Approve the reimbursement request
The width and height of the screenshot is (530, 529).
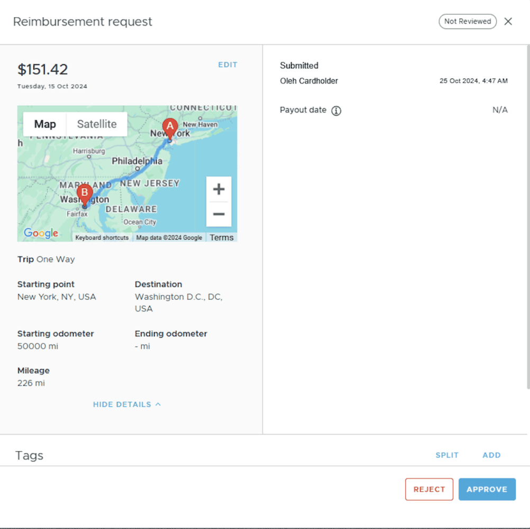pos(487,489)
